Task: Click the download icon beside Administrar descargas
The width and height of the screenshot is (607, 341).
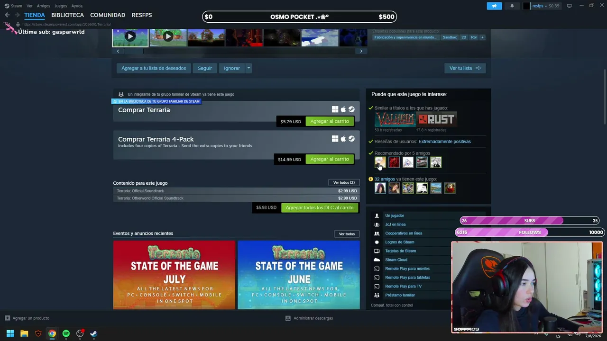Action: tap(288, 318)
